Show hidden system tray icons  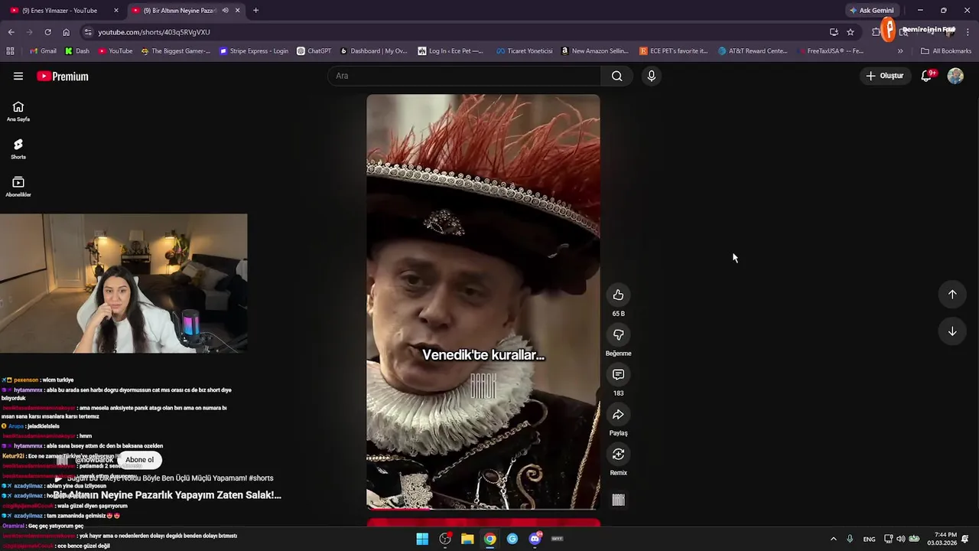(833, 539)
